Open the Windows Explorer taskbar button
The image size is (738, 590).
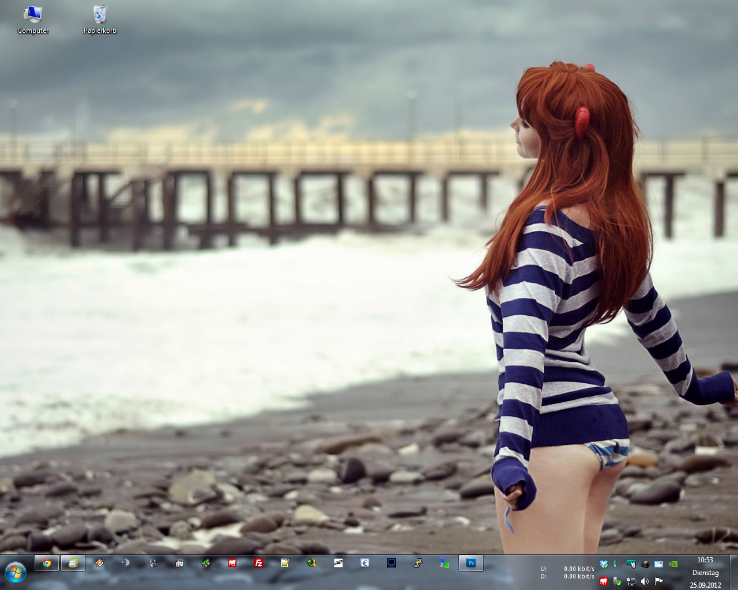(x=73, y=563)
